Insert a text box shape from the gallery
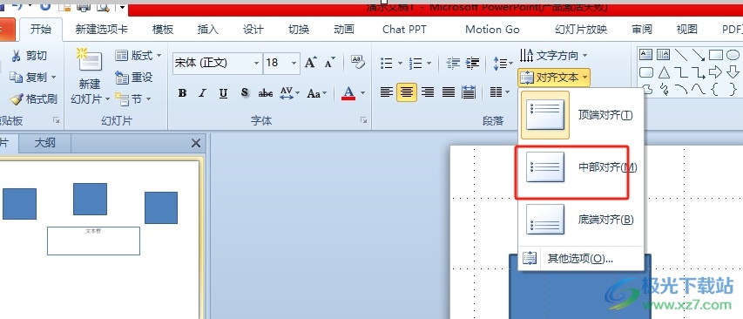This screenshot has width=743, height=319. [x=645, y=55]
